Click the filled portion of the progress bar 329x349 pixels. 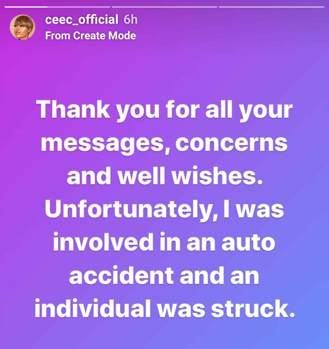click(26, 7)
